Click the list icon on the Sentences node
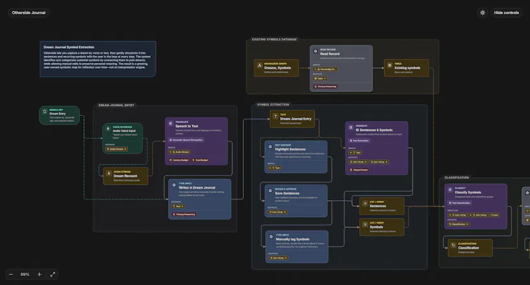 click(365, 203)
